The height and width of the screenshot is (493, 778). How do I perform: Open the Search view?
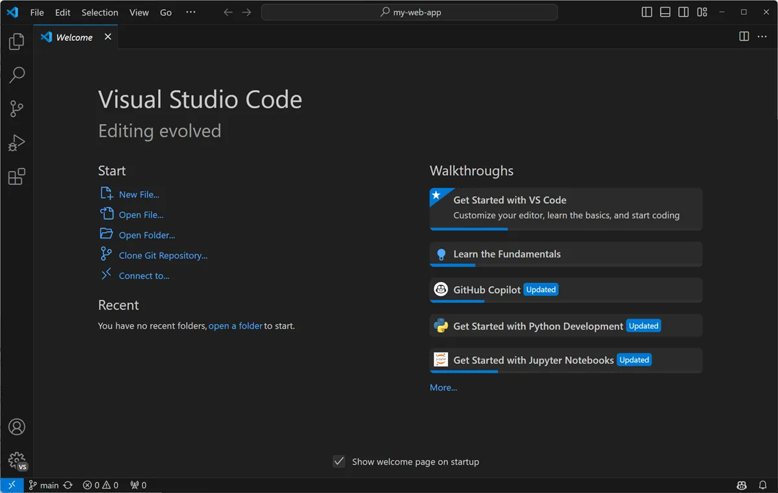click(16, 75)
